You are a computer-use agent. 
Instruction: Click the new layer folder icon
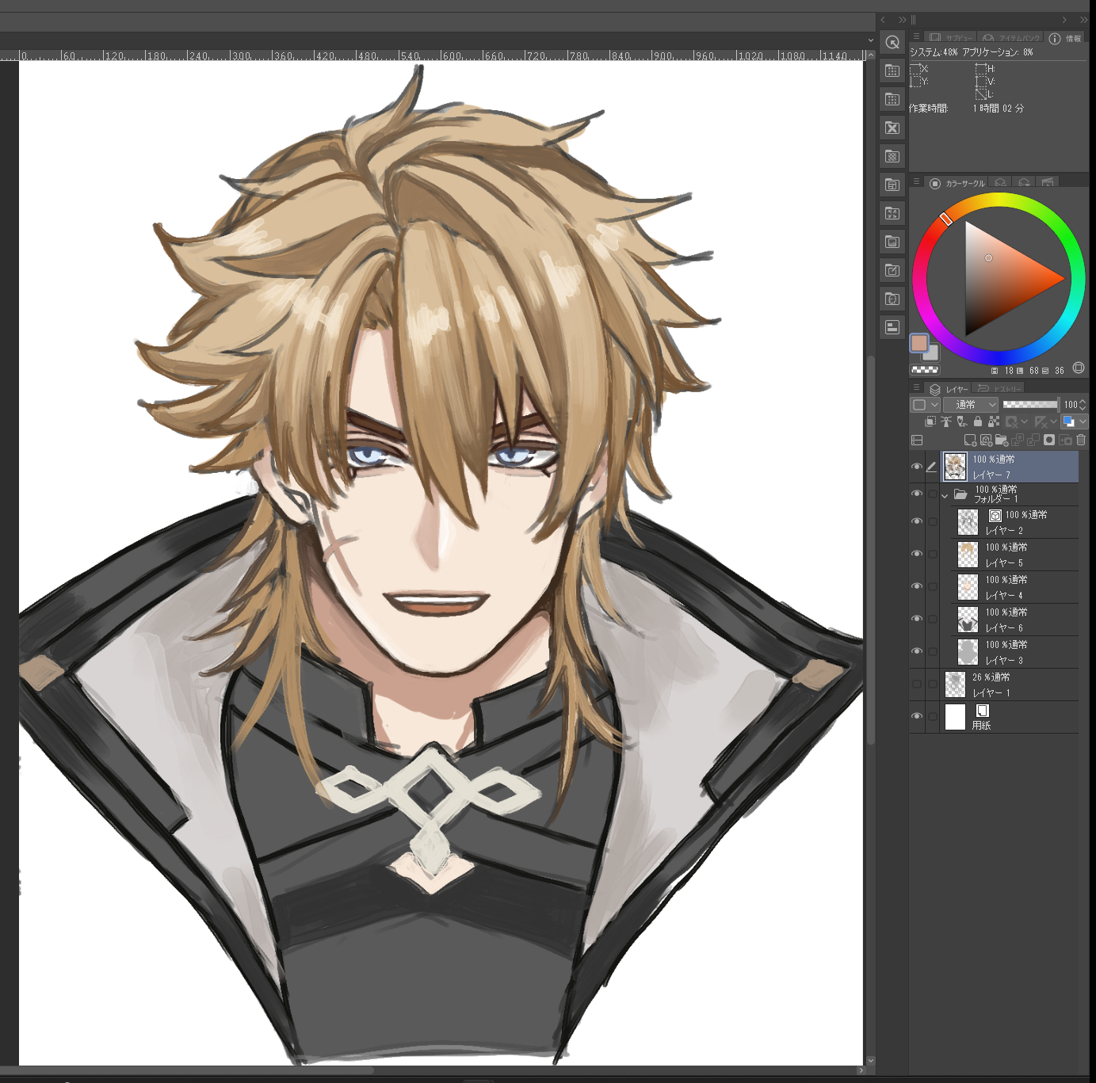(1001, 440)
